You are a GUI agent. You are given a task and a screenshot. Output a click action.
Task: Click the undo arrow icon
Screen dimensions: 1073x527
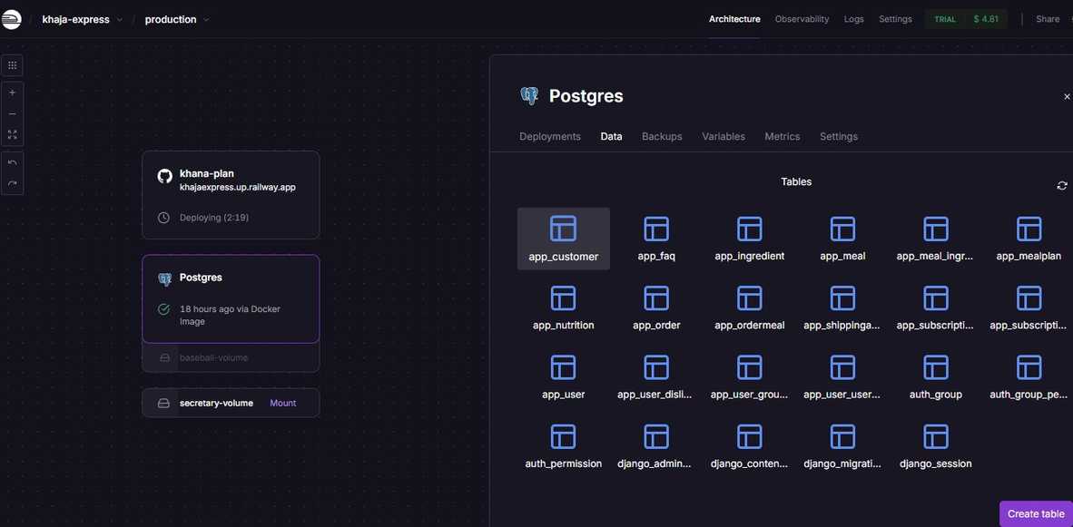(12, 162)
